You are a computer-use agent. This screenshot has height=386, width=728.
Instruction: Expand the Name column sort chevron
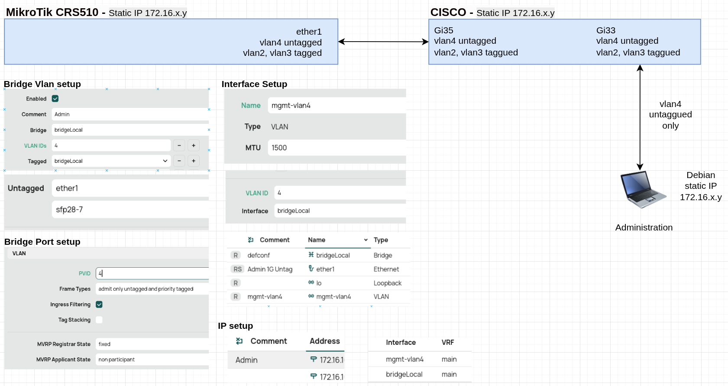click(x=366, y=240)
